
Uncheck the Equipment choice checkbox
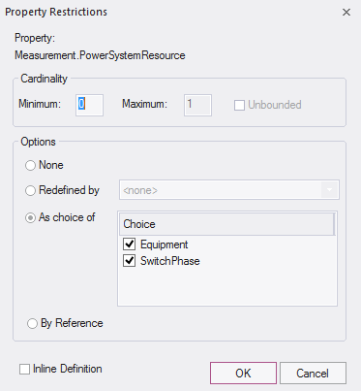pyautogui.click(x=130, y=244)
